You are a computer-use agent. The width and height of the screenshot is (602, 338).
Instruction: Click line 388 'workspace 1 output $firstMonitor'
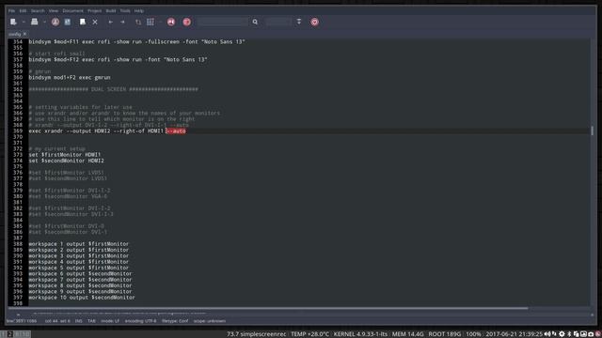79,244
